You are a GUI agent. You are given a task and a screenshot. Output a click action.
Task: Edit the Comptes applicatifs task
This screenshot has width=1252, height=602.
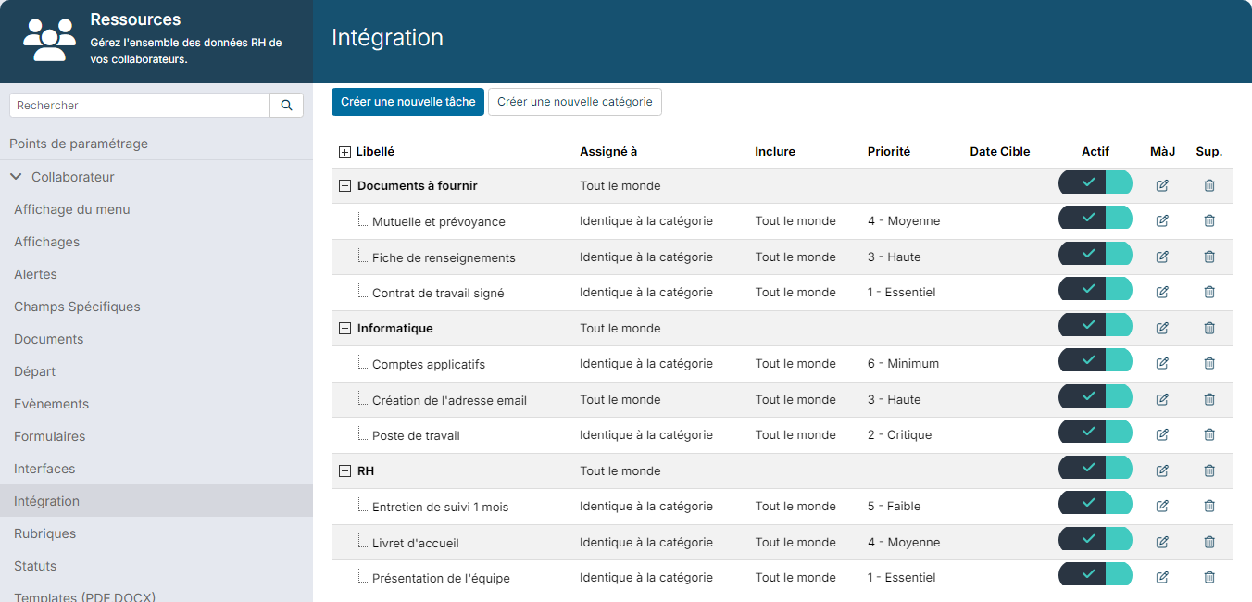(1162, 363)
